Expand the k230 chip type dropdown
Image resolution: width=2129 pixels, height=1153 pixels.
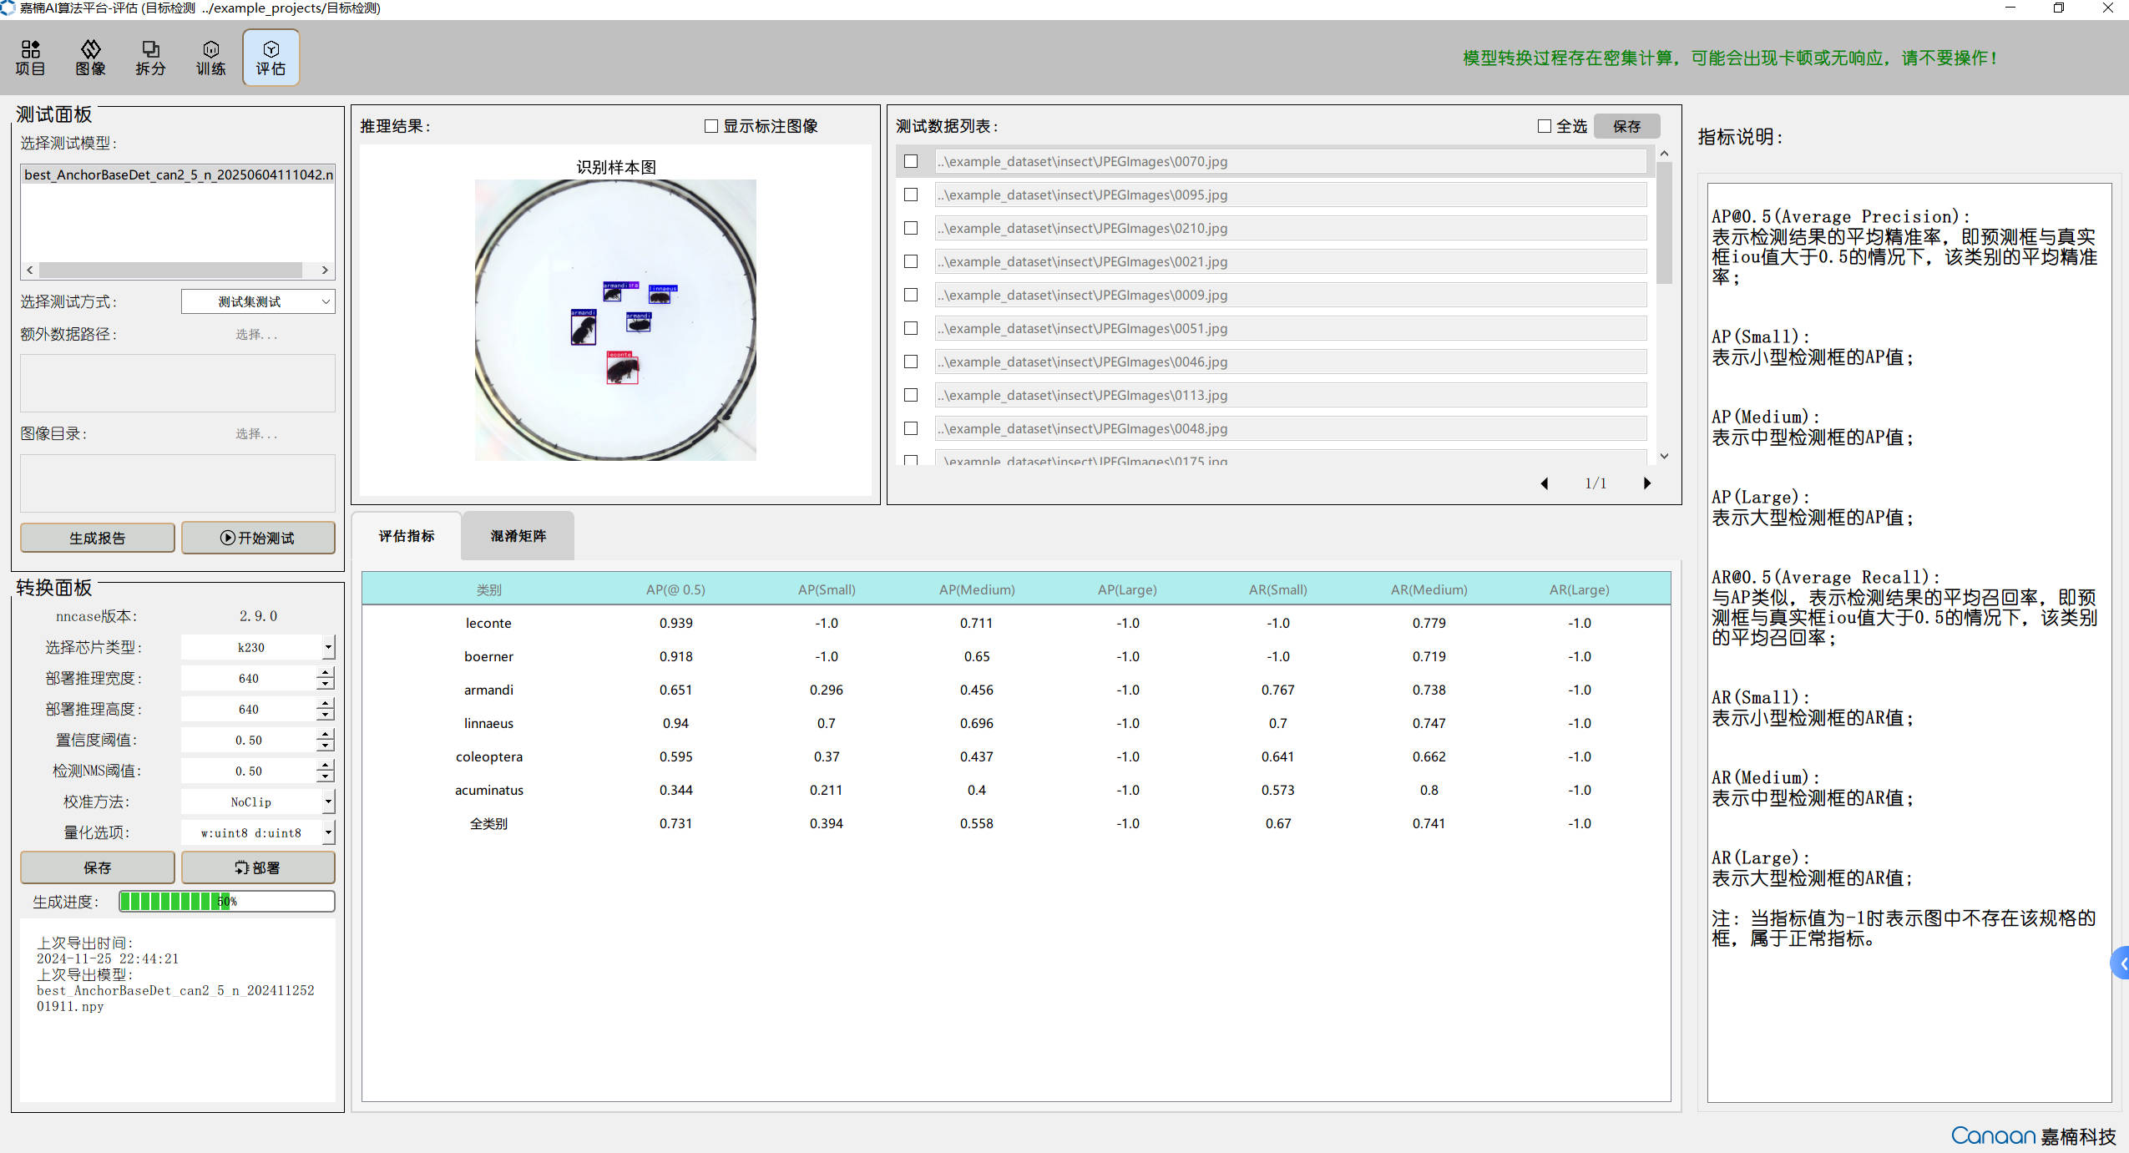328,647
